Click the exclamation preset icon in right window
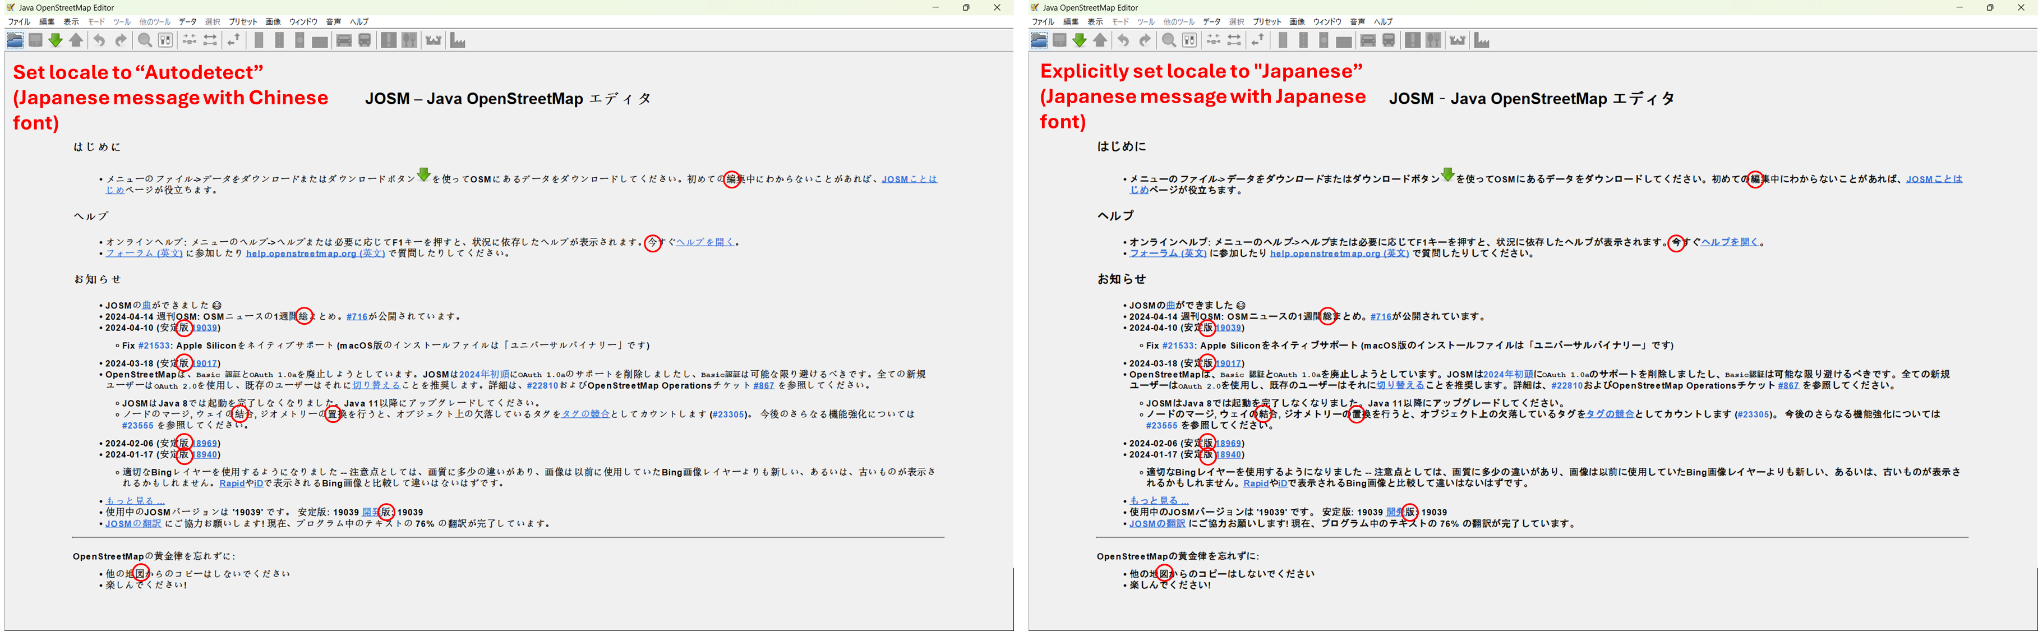2038x631 pixels. click(1412, 40)
